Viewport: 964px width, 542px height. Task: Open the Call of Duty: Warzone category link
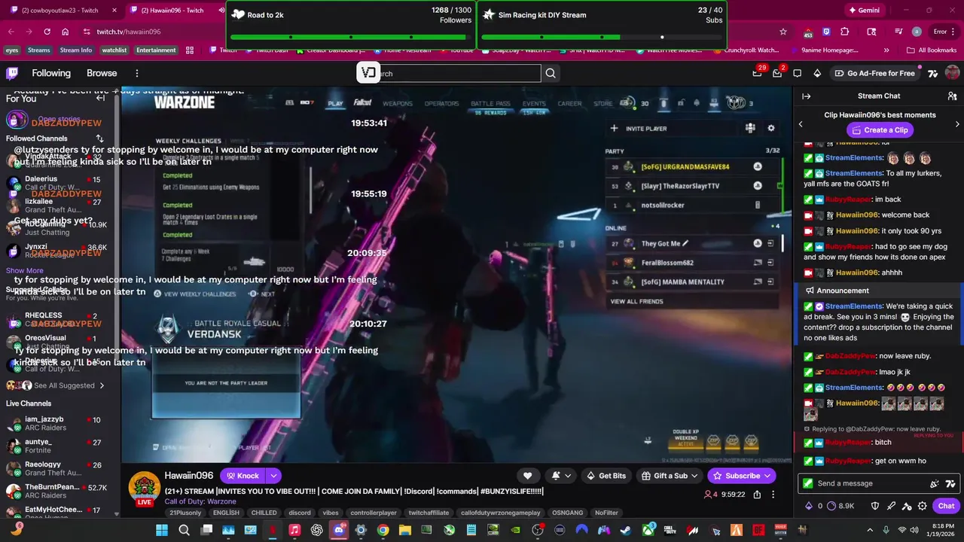coord(200,501)
